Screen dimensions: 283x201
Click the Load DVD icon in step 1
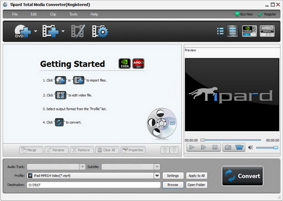pos(61,81)
